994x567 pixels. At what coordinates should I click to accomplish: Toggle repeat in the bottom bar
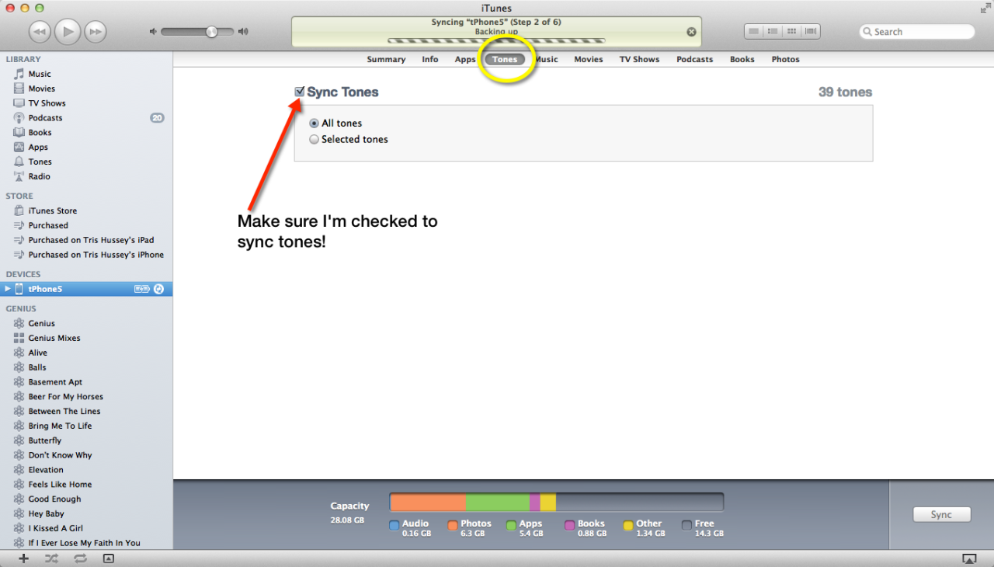coord(80,558)
